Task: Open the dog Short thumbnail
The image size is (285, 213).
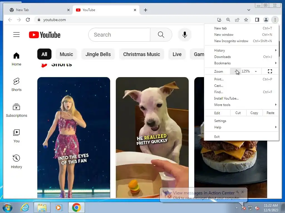Action: [152, 138]
